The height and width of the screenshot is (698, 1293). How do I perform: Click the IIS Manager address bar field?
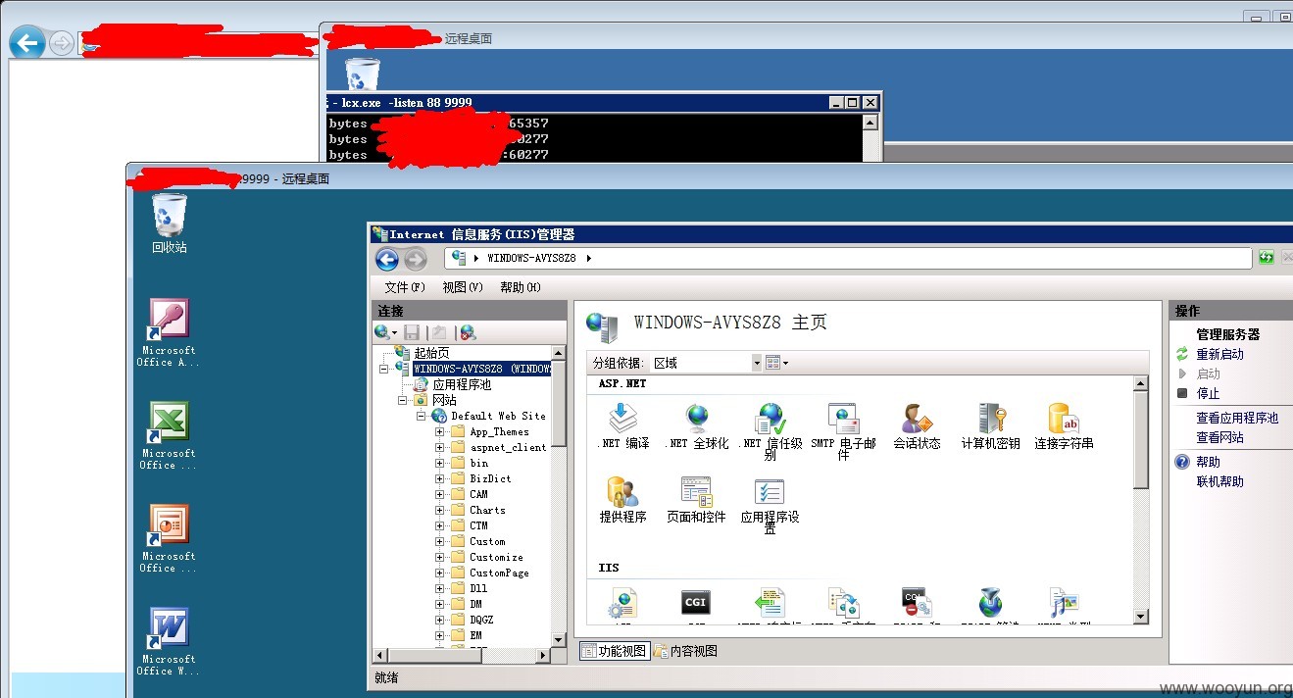848,258
